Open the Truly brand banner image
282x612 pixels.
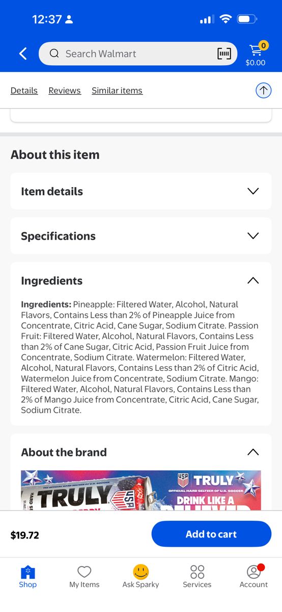click(141, 490)
